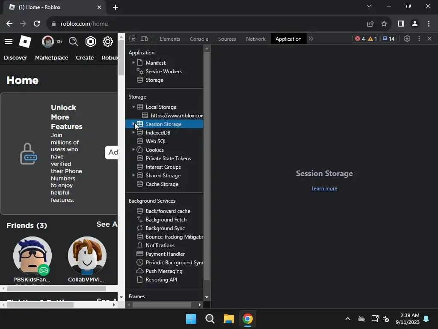
Task: Collapse the Local Storage tree node
Action: (133, 107)
